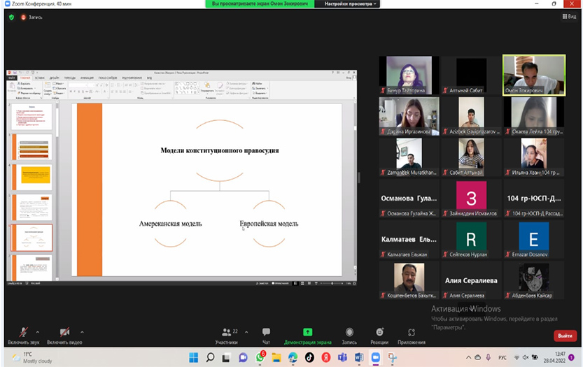Toggle recording via the Запись button
Viewport: 583px width, 367px height.
pos(349,335)
